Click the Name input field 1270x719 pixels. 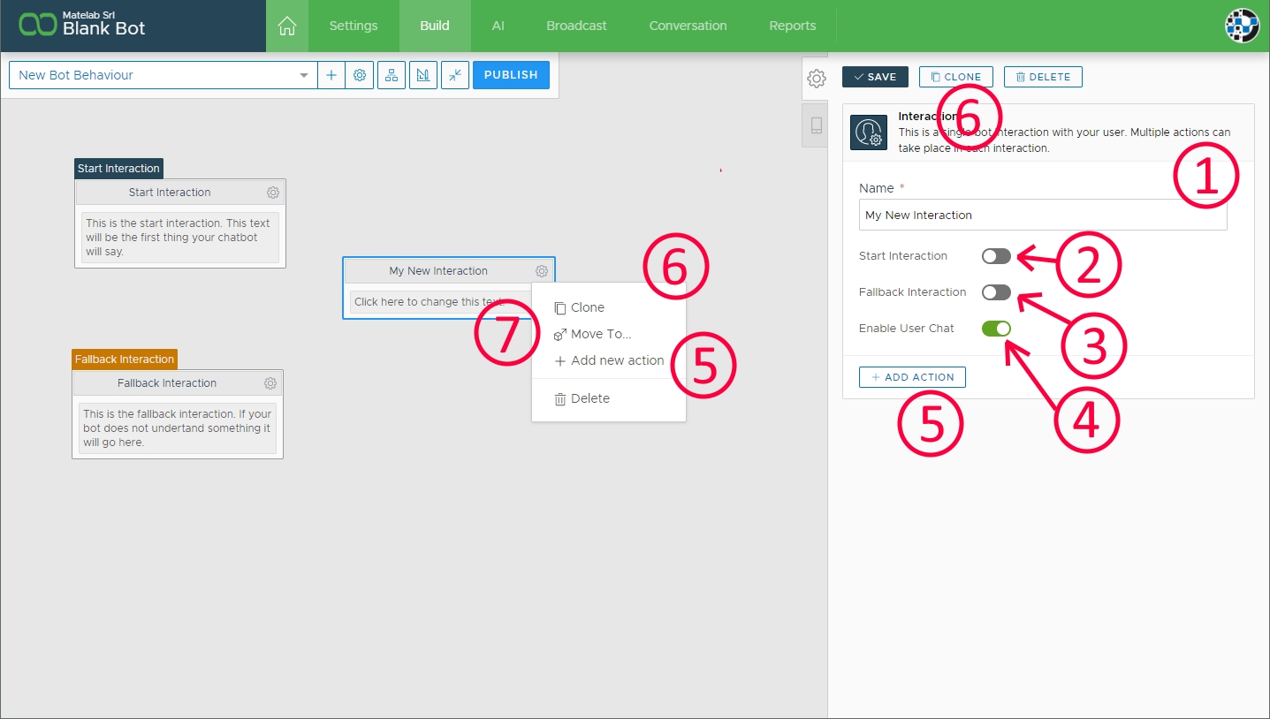(1042, 215)
